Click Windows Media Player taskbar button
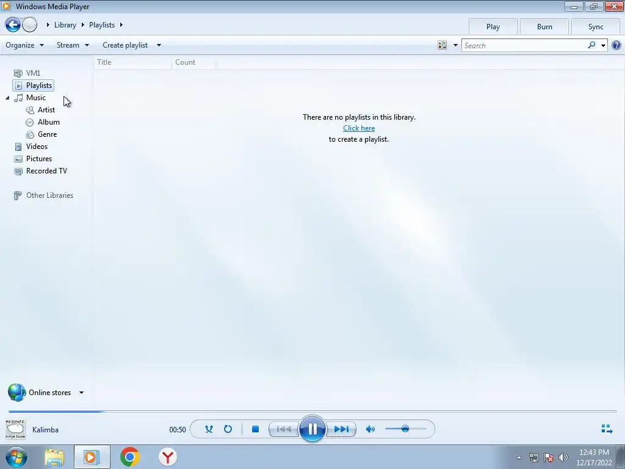Viewport: 625px width, 469px height. (x=92, y=457)
